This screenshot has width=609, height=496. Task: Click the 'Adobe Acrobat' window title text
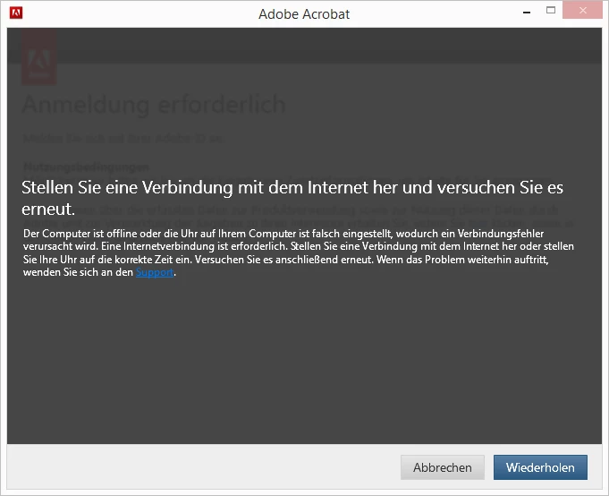pyautogui.click(x=304, y=14)
